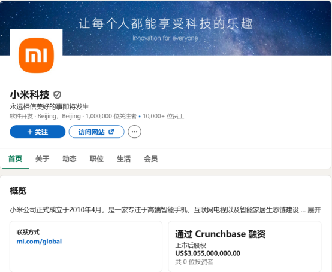The height and width of the screenshot is (272, 332).
Task: Open the 访问网站 visit website button
Action: (96, 132)
